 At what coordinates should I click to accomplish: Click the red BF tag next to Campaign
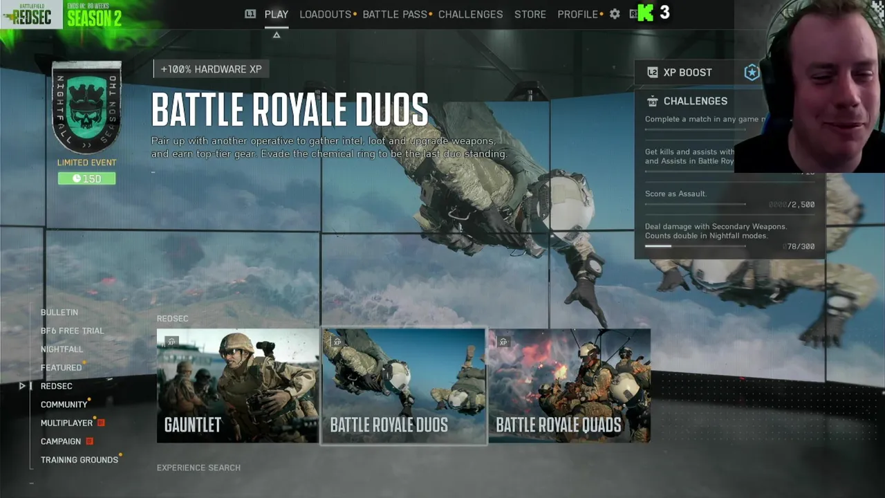click(89, 441)
